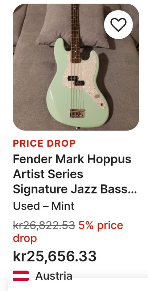Screen dimensions: 148x291
Task: Select the Used – Mint condition text
Action: 44,206
